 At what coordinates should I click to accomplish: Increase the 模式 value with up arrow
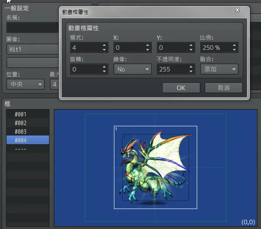pos(104,45)
